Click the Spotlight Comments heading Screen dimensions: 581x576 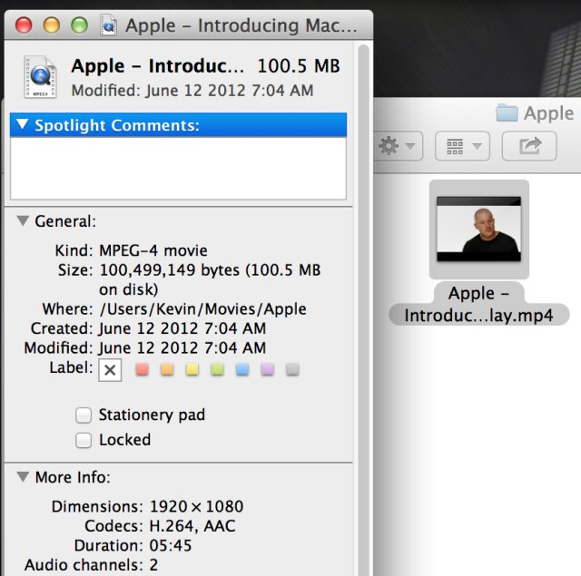click(x=117, y=125)
